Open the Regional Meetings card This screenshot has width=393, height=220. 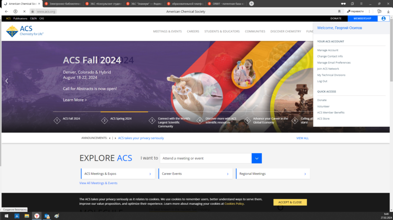(273, 174)
